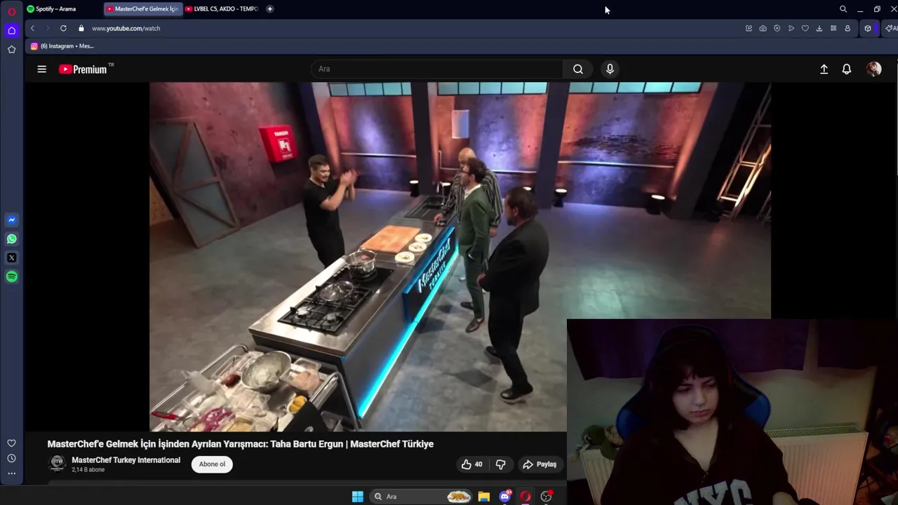Click the YouTube search magnifier button
This screenshot has width=898, height=505.
click(x=578, y=69)
